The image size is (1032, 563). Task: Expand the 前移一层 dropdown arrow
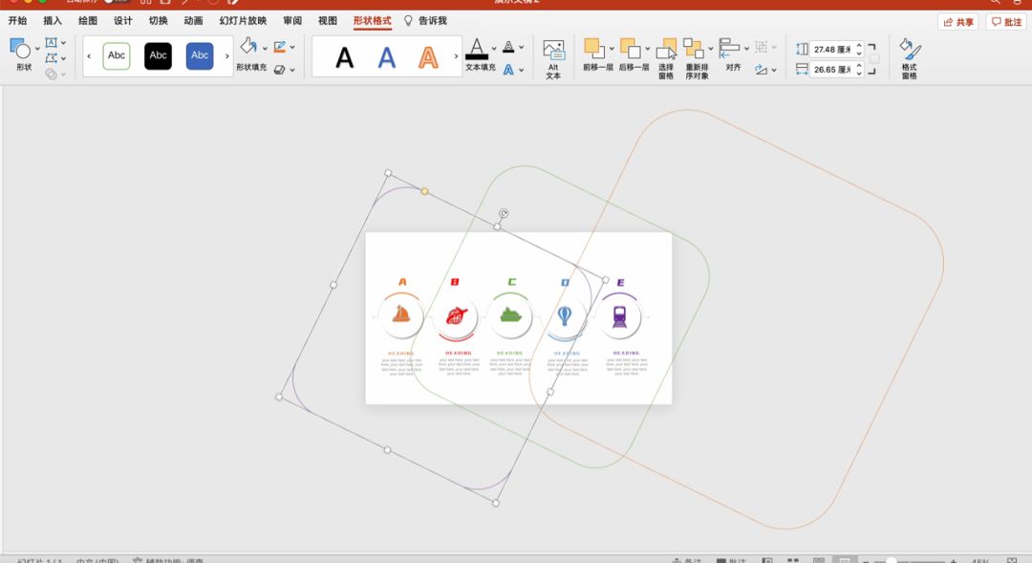pos(612,48)
